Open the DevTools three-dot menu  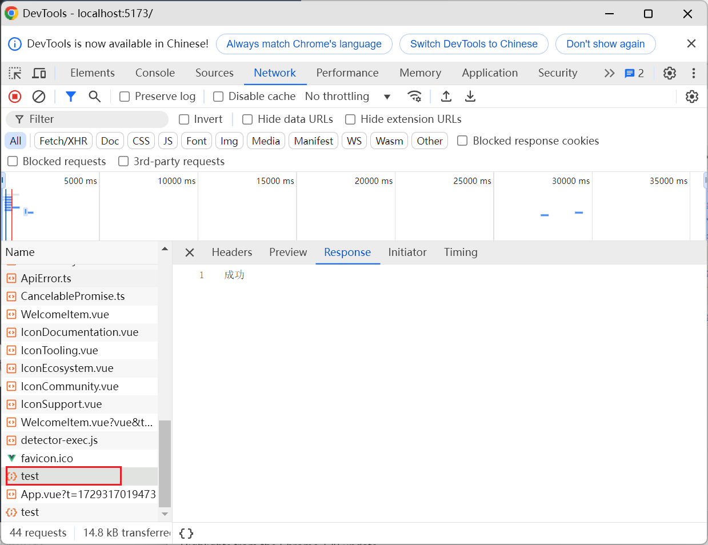click(694, 73)
